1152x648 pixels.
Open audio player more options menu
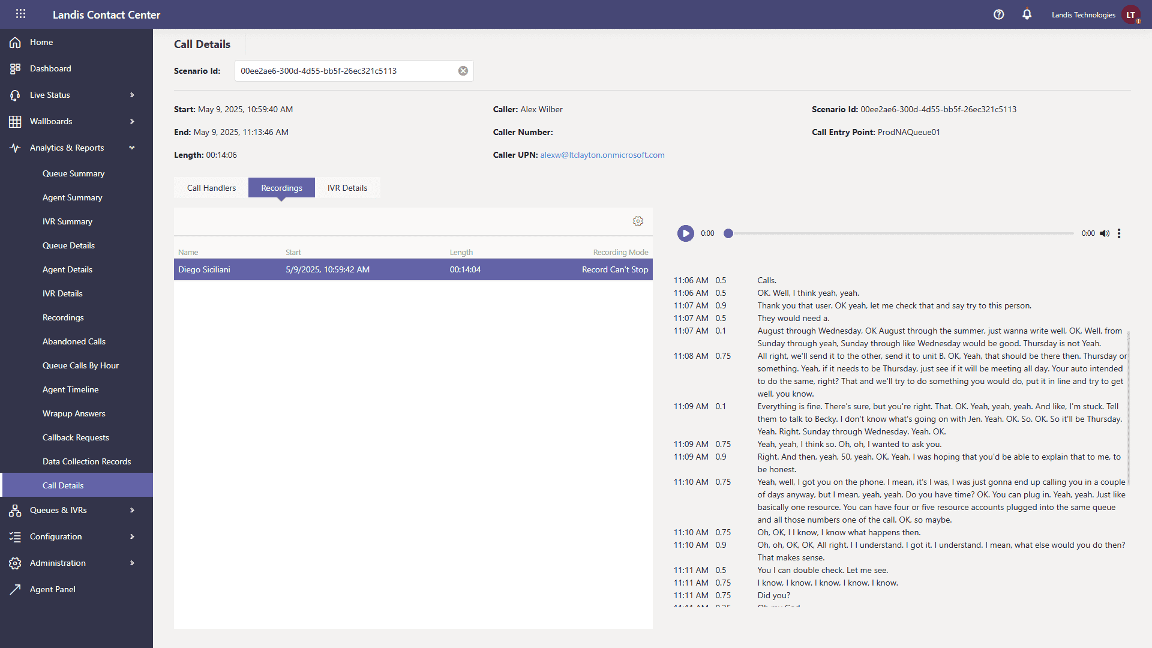(1119, 233)
